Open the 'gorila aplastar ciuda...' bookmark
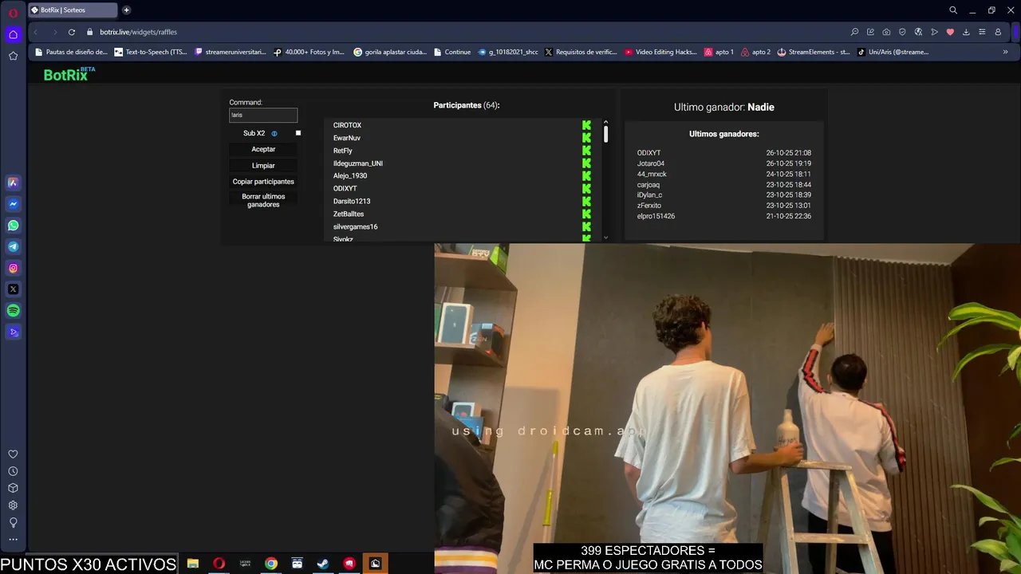This screenshot has width=1021, height=574. click(390, 52)
